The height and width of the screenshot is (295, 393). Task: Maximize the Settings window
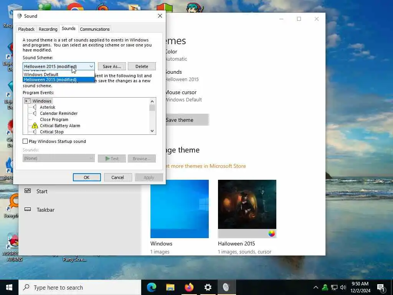[299, 19]
